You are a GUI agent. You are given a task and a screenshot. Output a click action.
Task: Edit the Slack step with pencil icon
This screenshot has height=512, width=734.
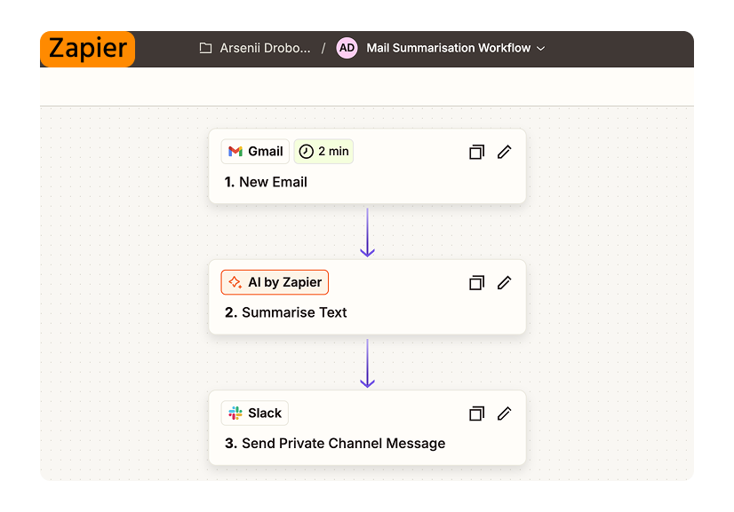[x=504, y=413]
